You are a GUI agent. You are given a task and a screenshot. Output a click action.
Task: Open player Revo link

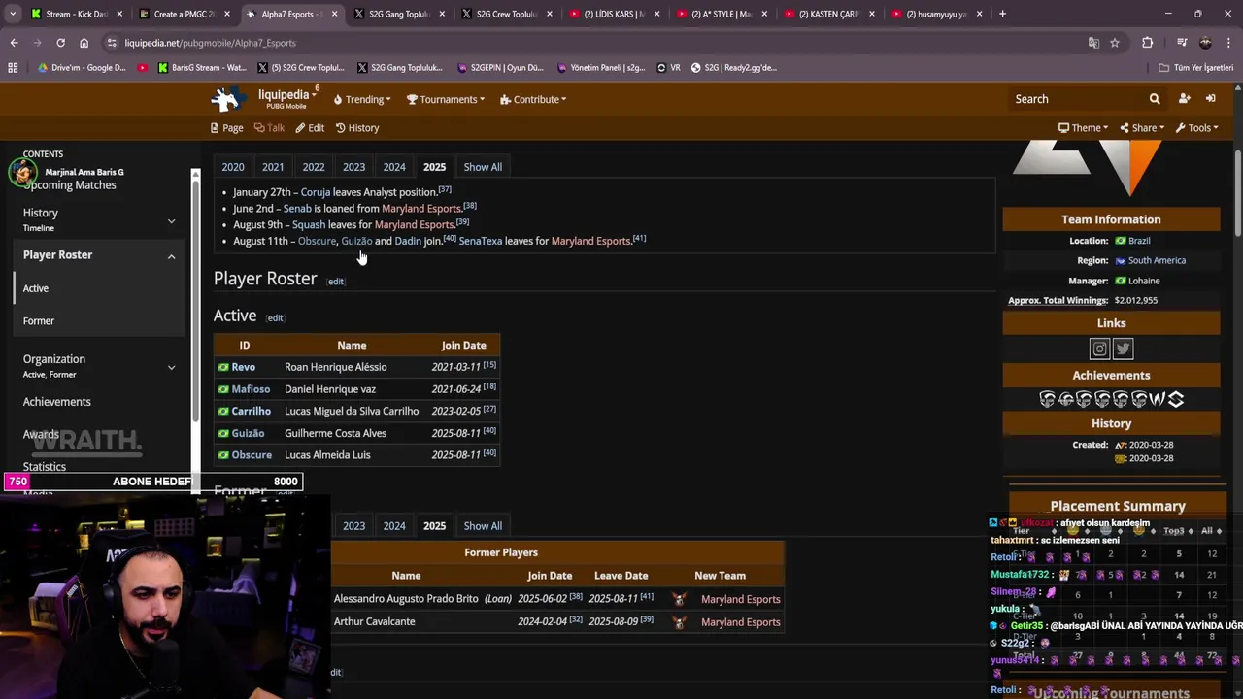click(x=244, y=367)
